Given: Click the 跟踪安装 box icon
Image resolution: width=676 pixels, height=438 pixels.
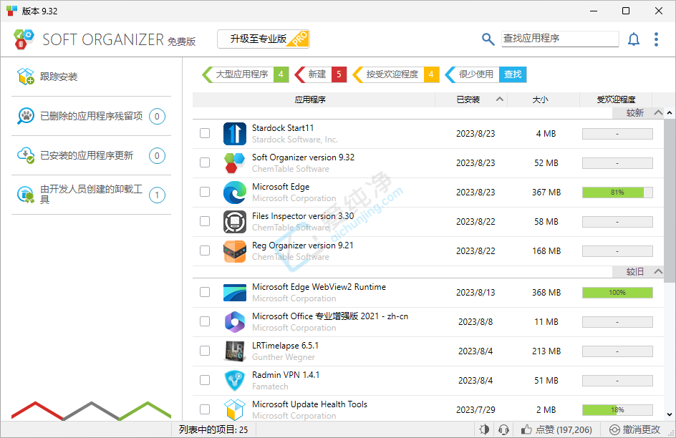Looking at the screenshot, I should (26, 77).
